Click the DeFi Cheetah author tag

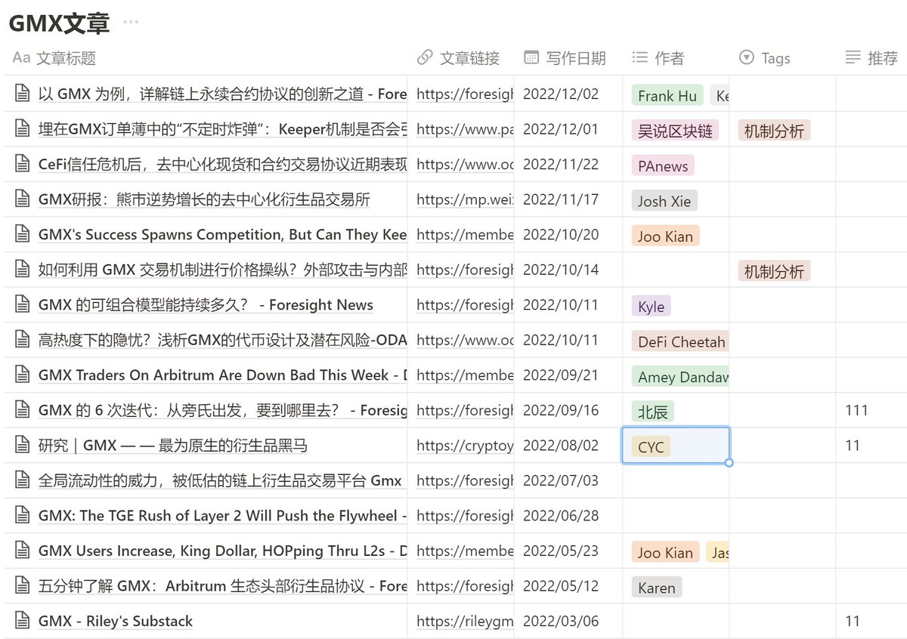coord(680,341)
